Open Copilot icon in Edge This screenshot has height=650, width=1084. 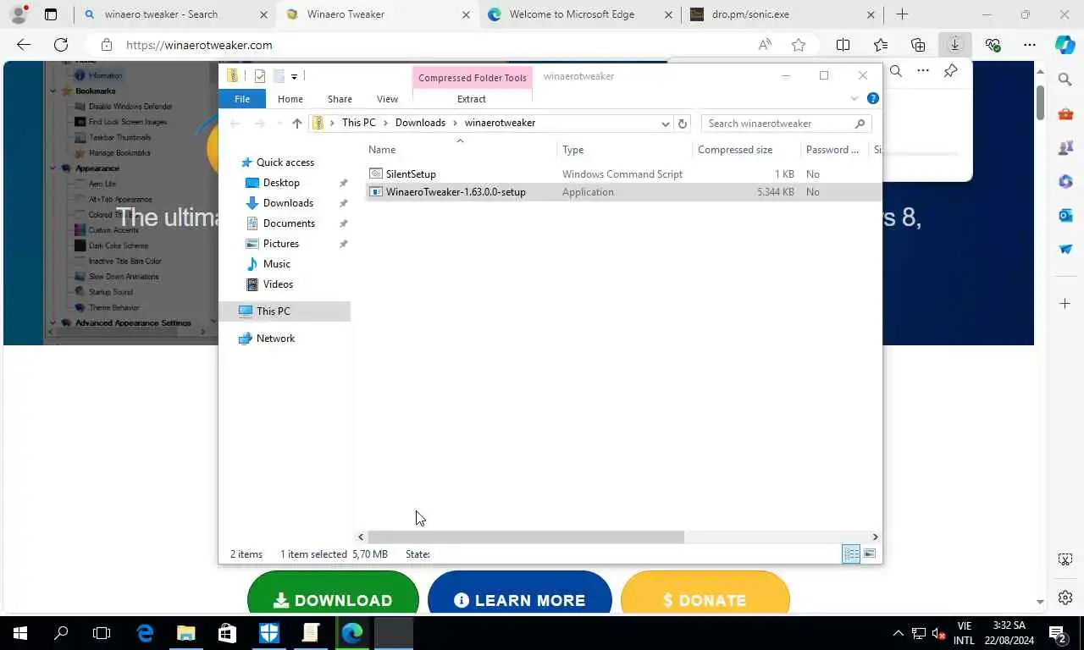click(x=1065, y=45)
